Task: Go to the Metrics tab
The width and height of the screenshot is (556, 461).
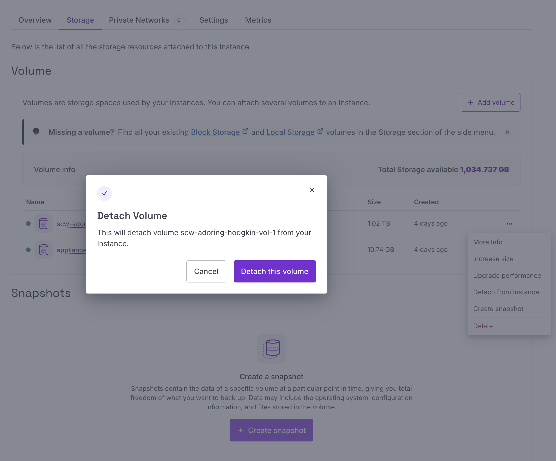Action: pos(258,20)
